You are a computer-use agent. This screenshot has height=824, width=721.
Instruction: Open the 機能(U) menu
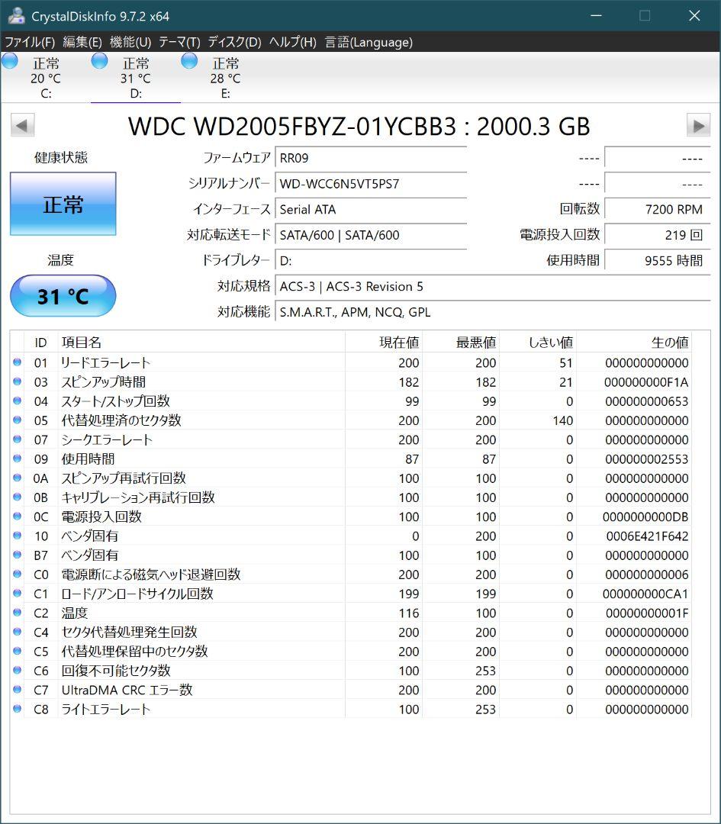(x=130, y=42)
